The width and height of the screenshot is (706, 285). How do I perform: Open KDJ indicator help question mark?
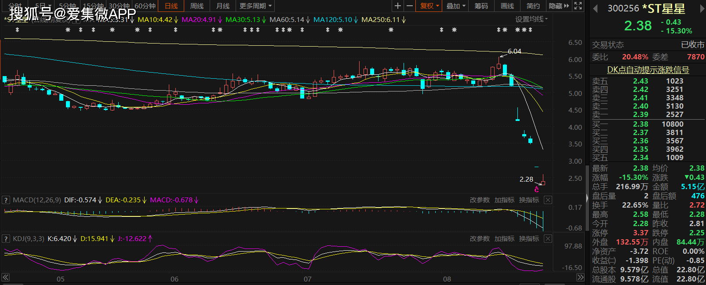pyautogui.click(x=6, y=239)
